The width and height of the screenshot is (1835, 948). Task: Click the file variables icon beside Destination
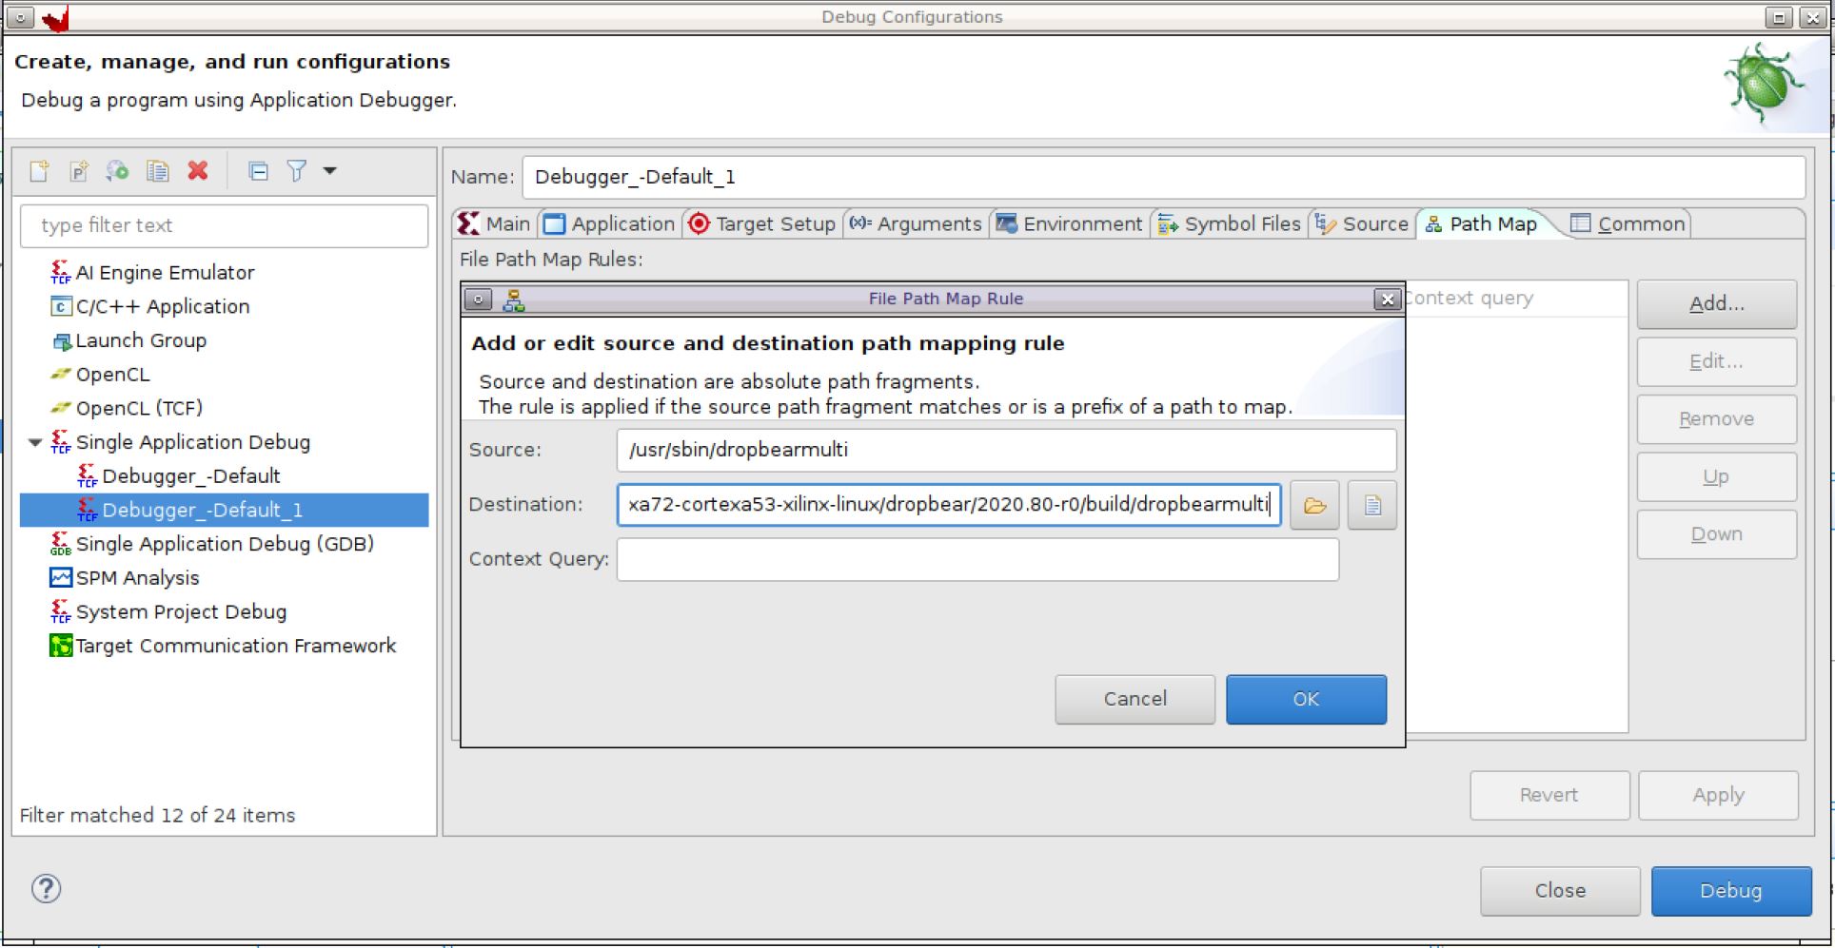[x=1371, y=505]
